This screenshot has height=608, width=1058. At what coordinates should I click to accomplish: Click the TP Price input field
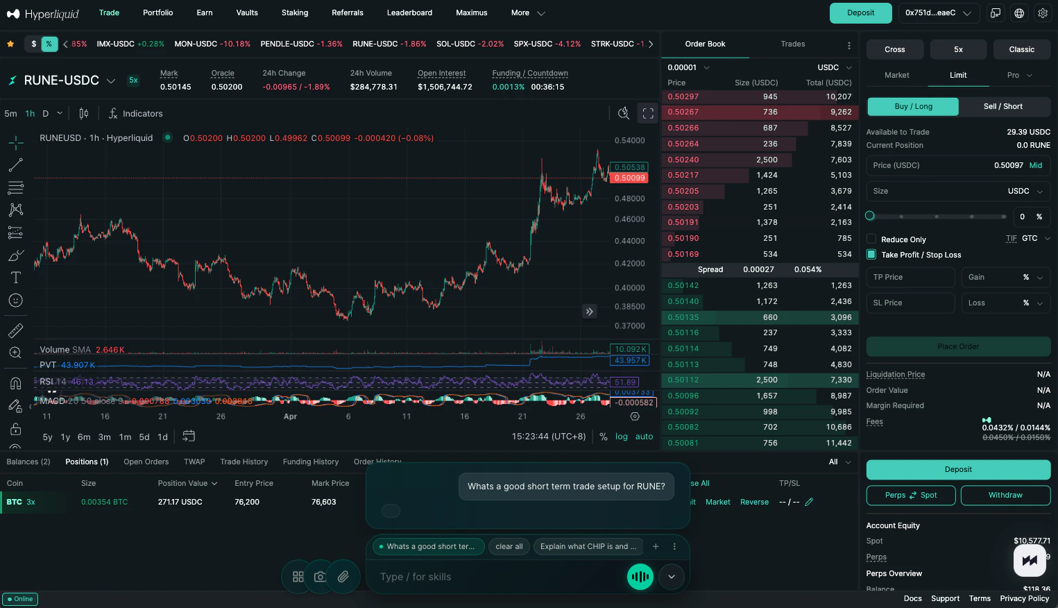911,277
